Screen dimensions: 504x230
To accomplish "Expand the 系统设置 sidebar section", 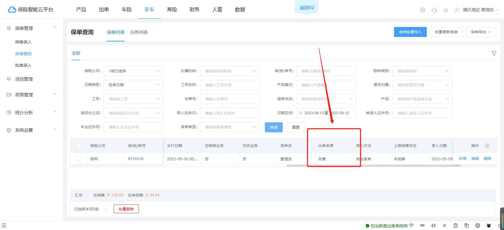I will point(55,129).
